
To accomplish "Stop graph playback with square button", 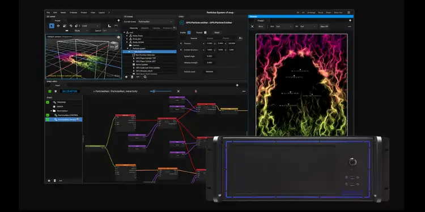I will coord(56,92).
